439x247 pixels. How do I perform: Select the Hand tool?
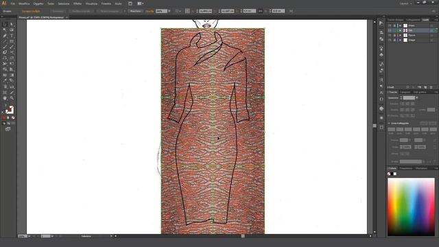pos(5,98)
